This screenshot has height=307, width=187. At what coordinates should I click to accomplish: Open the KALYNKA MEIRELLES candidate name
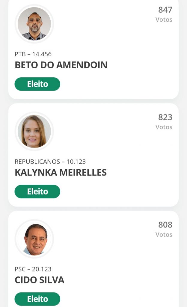(61, 172)
